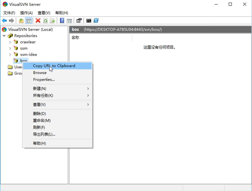Click the VisualSVN logo in title bar
Screen dimensions: 252x191
pyautogui.click(x=5, y=4)
